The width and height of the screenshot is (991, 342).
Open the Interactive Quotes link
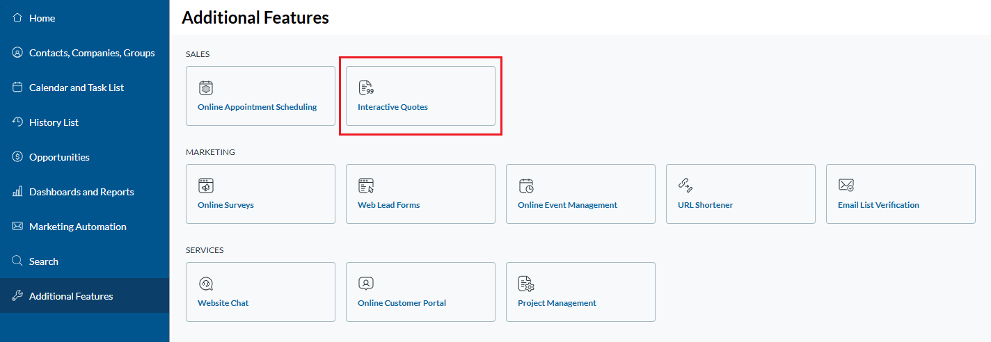pyautogui.click(x=393, y=107)
